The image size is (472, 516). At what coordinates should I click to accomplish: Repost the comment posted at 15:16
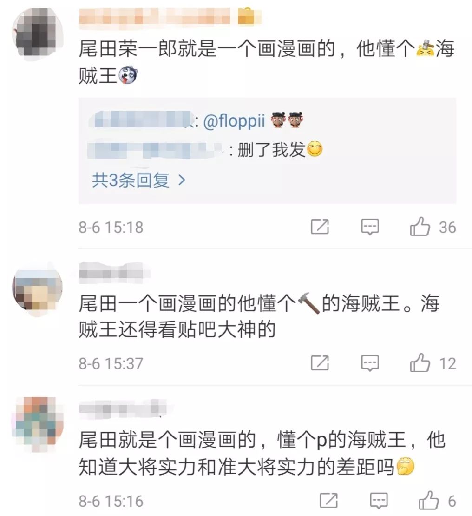(x=328, y=501)
